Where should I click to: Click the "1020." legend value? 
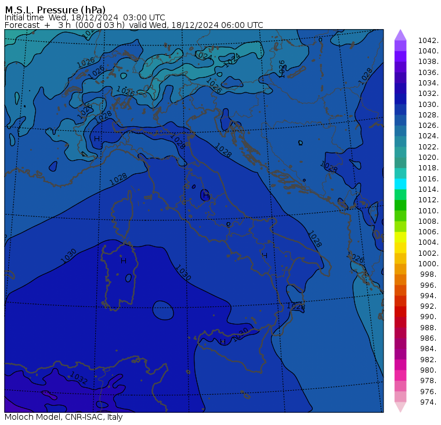[428, 157]
